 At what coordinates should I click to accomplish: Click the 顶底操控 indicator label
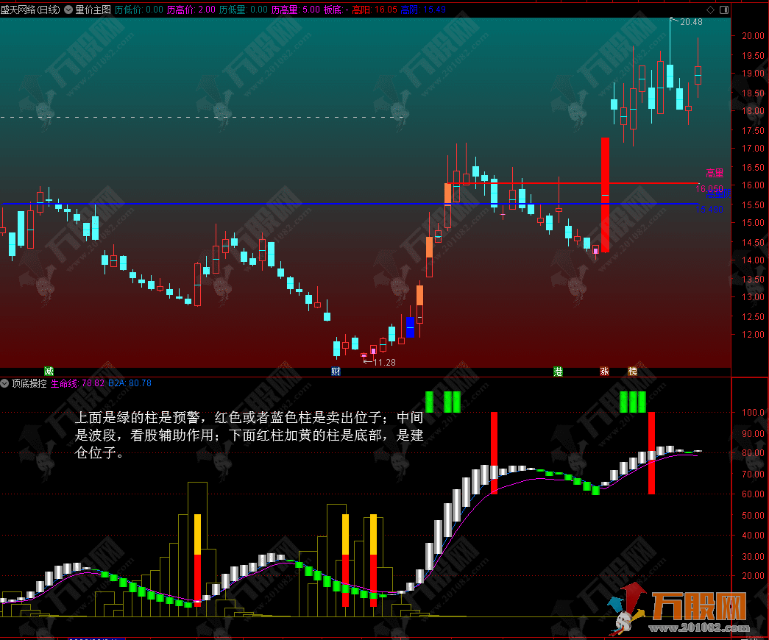[x=29, y=383]
